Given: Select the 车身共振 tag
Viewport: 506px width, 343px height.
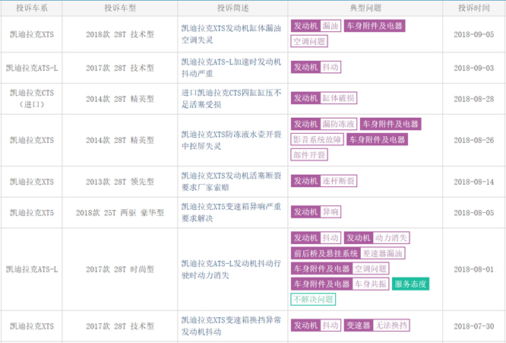Looking at the screenshot, I should 371,284.
